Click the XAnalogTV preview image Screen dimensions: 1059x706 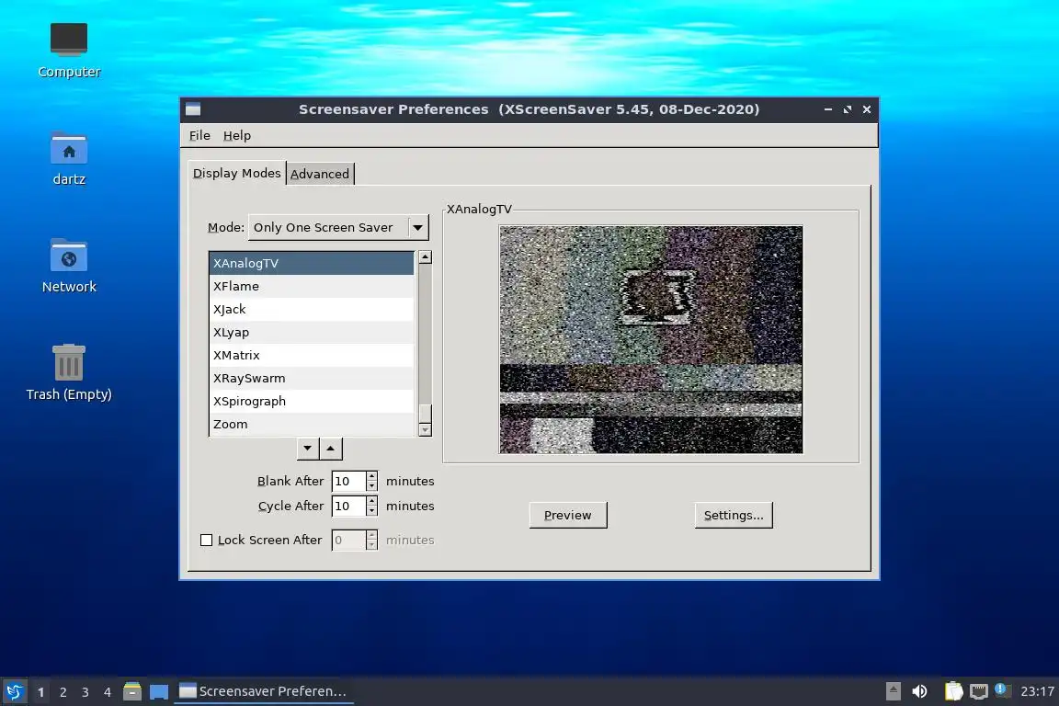(651, 339)
